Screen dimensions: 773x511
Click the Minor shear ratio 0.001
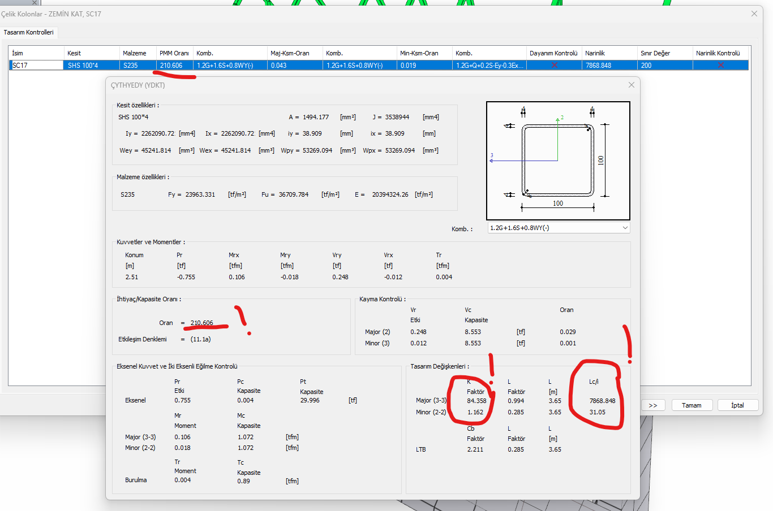coord(568,343)
